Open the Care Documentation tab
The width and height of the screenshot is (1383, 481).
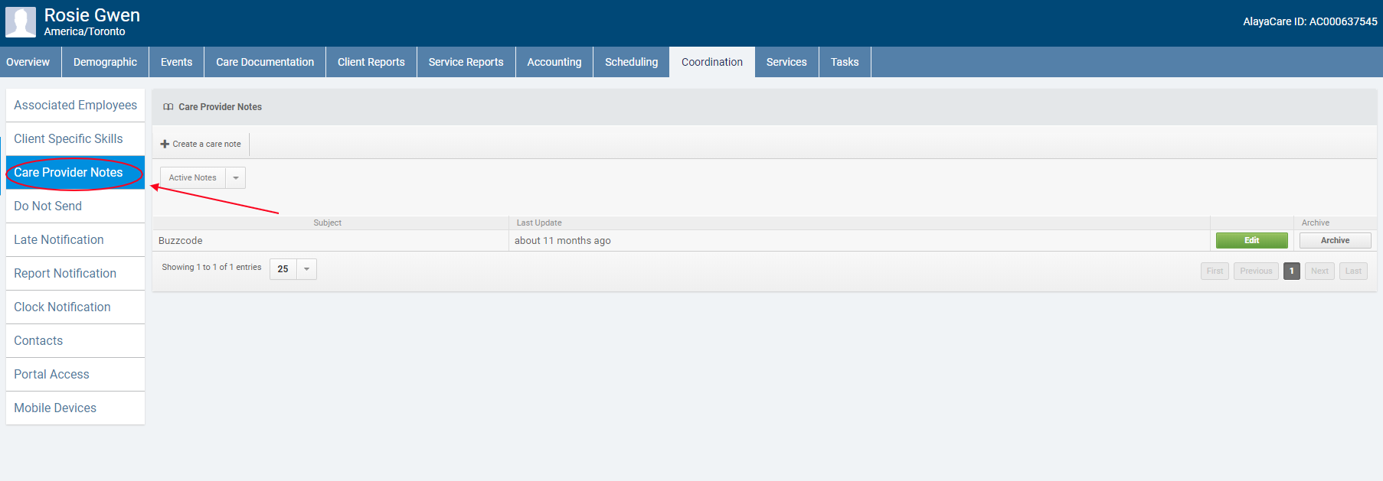tap(265, 62)
